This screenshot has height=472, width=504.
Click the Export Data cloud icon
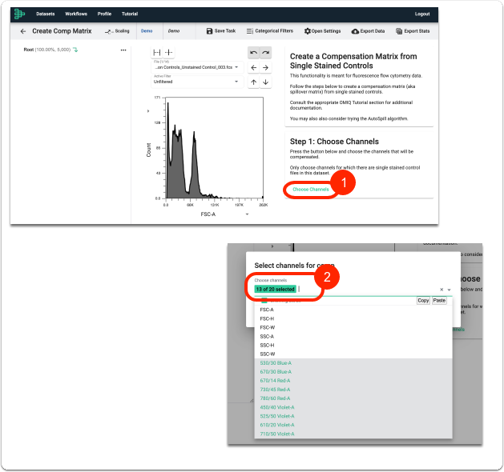(x=355, y=31)
